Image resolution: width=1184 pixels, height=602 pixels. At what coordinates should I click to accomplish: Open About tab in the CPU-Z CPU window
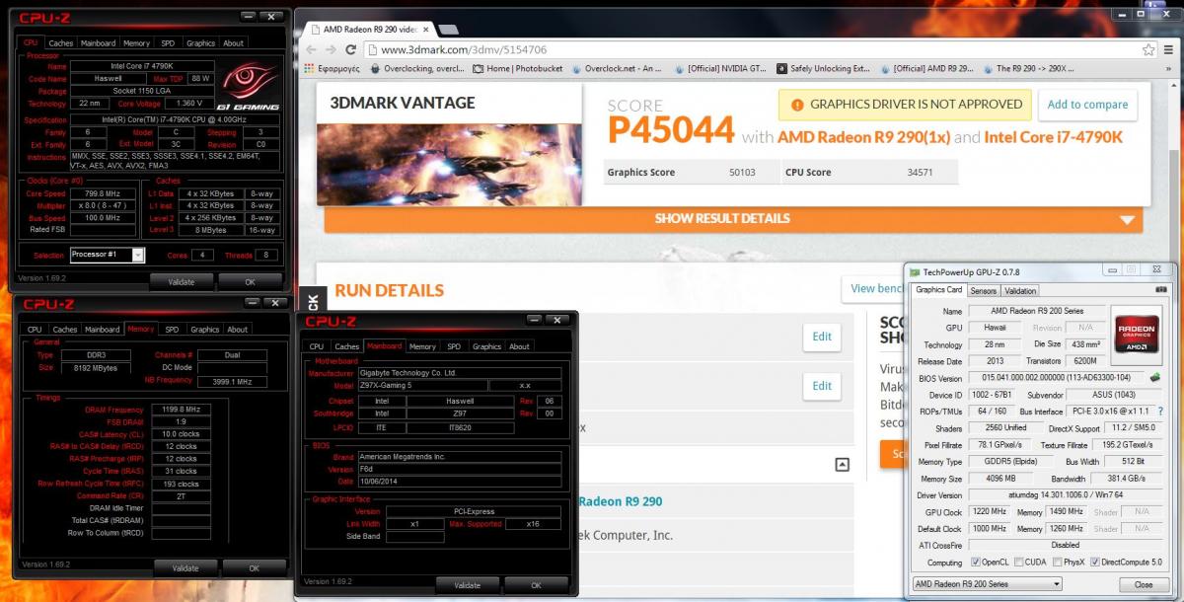click(233, 43)
